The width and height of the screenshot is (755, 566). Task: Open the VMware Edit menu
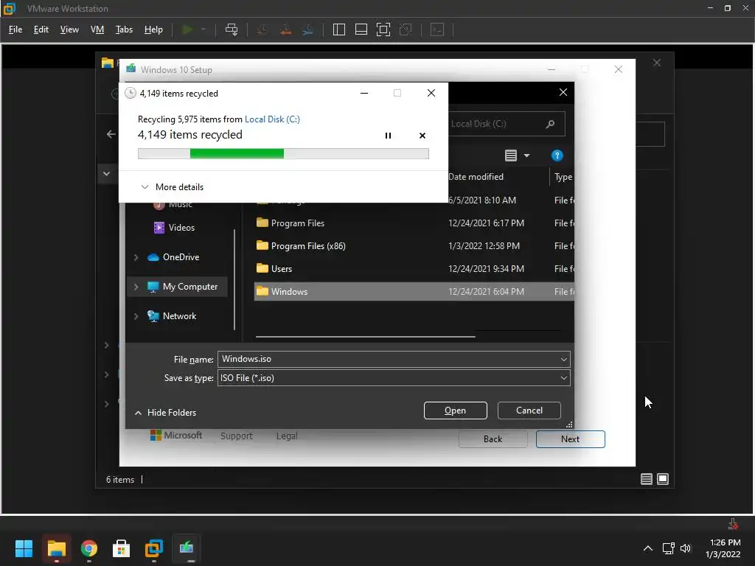pos(41,29)
